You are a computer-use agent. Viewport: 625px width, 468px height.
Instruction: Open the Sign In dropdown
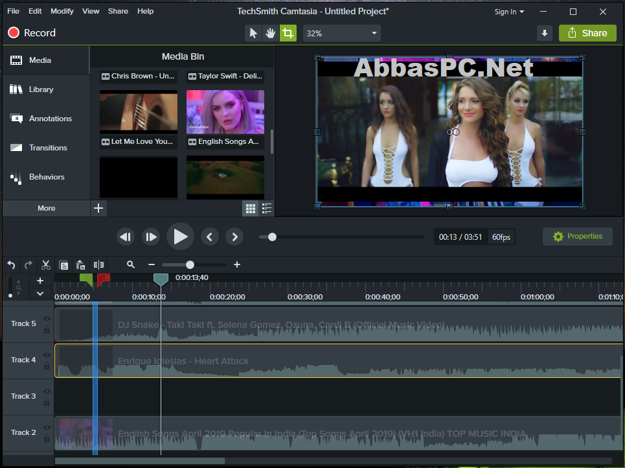(x=509, y=12)
